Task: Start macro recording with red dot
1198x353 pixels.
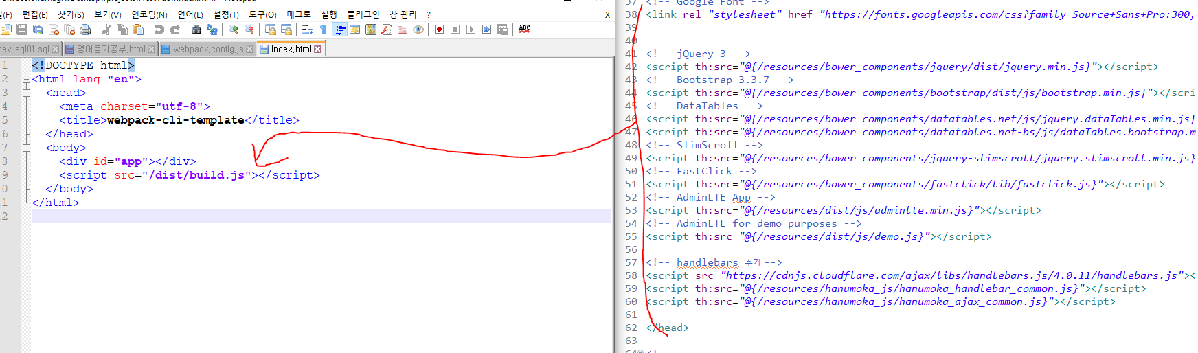Action: click(x=440, y=30)
